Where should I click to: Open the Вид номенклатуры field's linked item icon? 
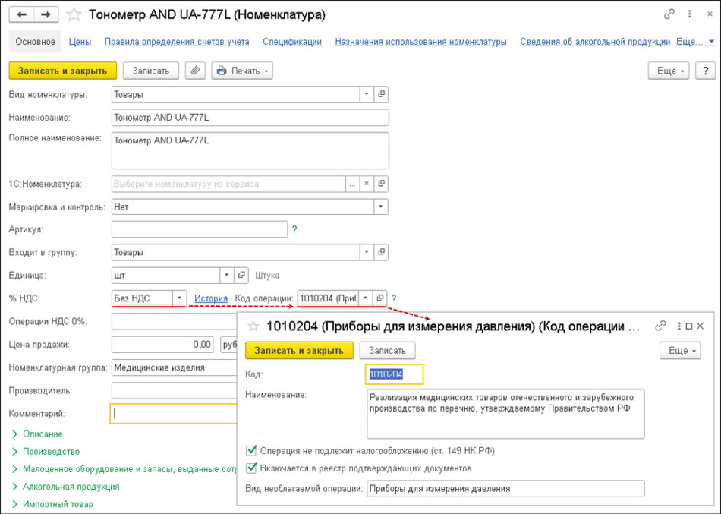381,95
